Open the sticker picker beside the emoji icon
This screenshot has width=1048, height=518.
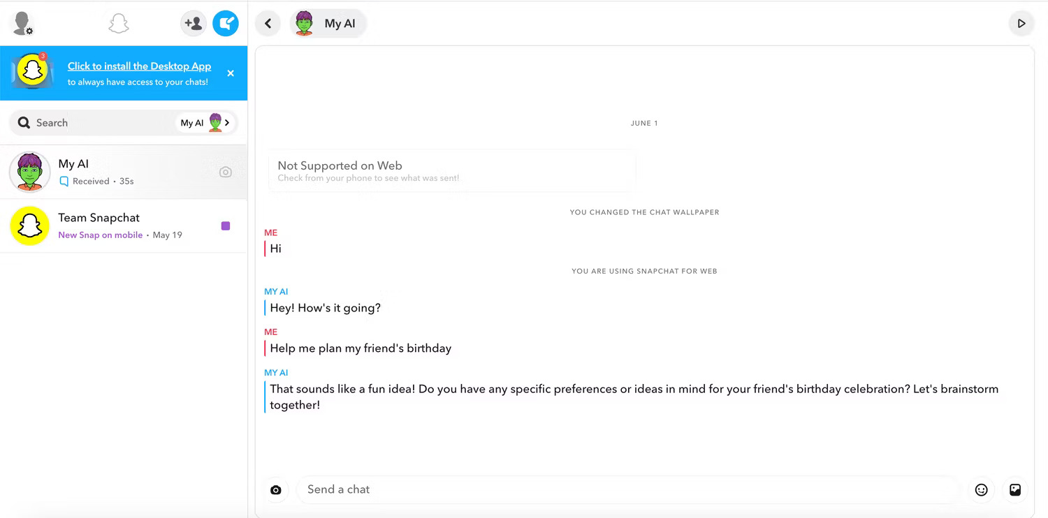tap(1014, 489)
